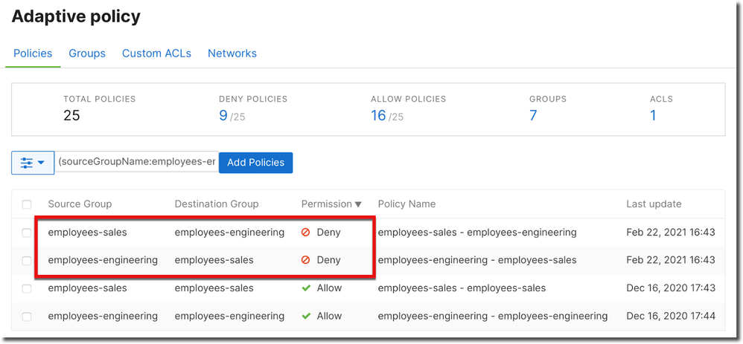Viewport: 743px width, 344px height.
Task: Open the Custom ACLs tab
Action: [156, 53]
